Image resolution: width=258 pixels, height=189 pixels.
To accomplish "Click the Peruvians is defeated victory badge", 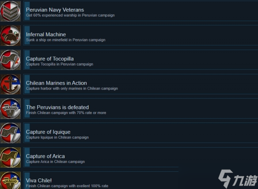I will tap(11, 109).
